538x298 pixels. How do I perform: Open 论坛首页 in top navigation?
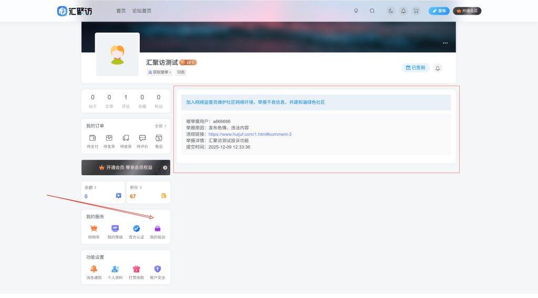pos(142,11)
